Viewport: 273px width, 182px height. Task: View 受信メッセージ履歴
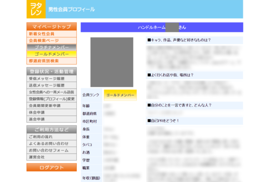click(x=51, y=79)
